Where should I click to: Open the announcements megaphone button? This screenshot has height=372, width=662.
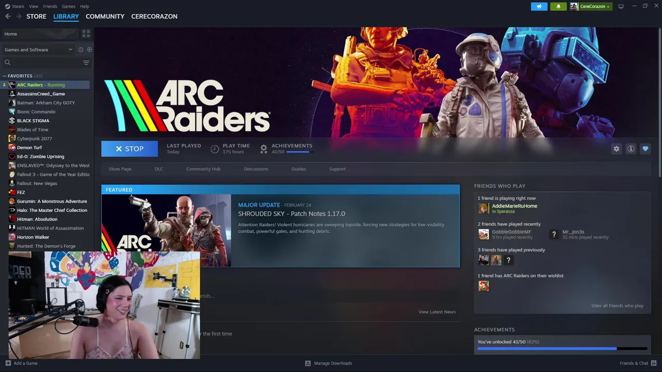[539, 6]
